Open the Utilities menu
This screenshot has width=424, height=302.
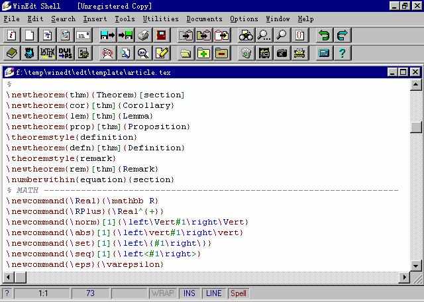point(160,19)
